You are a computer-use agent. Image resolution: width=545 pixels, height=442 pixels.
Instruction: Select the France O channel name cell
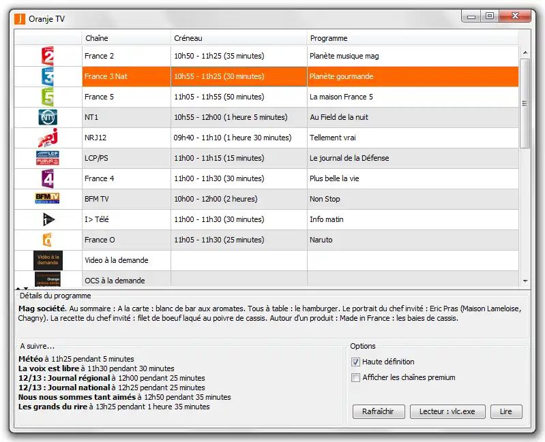[126, 240]
